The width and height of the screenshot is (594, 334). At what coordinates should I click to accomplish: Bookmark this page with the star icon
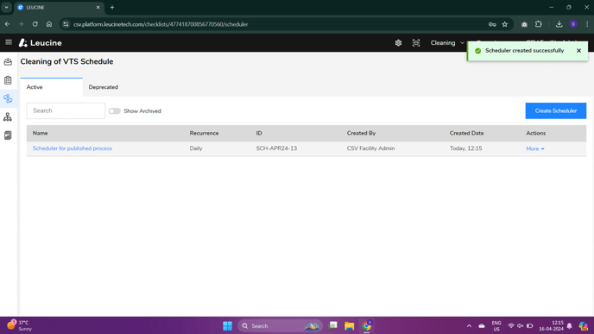click(x=504, y=24)
